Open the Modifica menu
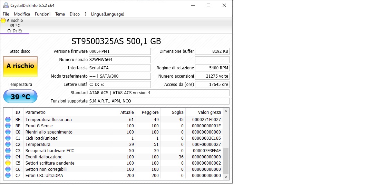This screenshot has height=187, width=389. tap(22, 14)
